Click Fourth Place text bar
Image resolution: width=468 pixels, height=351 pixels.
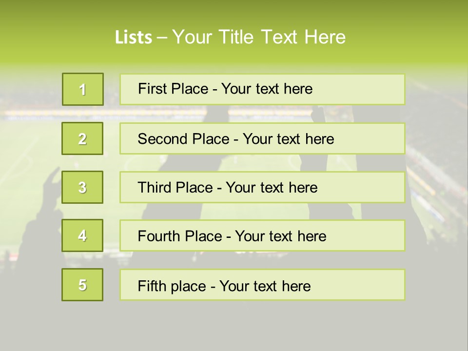pyautogui.click(x=262, y=236)
